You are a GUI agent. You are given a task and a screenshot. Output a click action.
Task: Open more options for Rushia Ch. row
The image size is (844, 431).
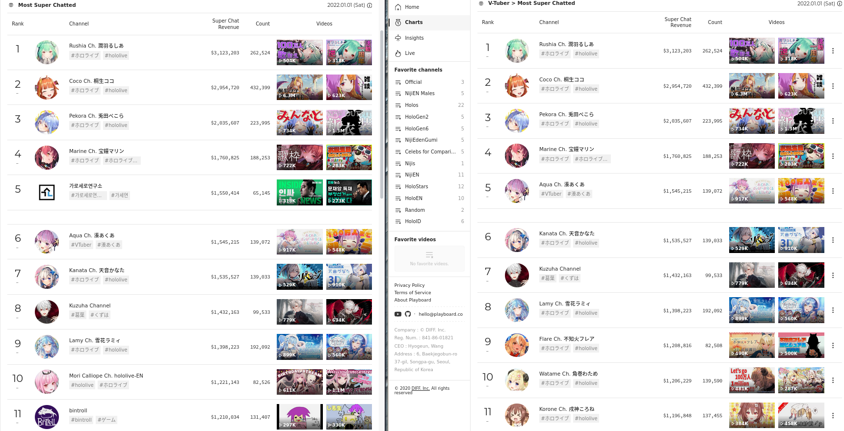click(x=833, y=51)
